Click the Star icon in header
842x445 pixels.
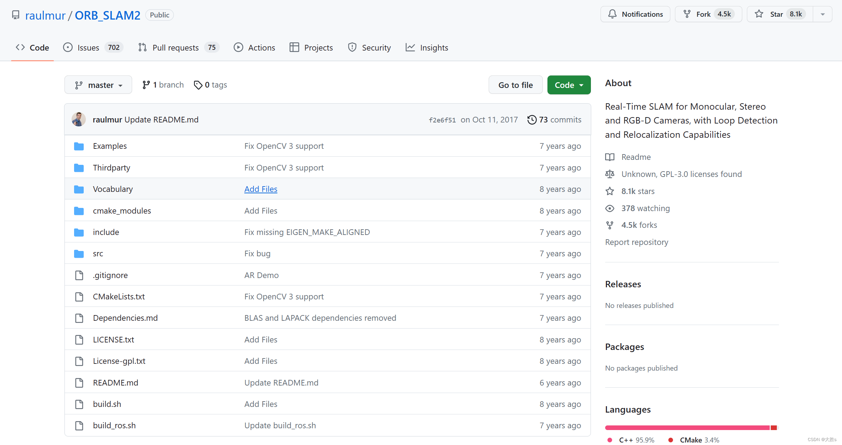(x=759, y=14)
